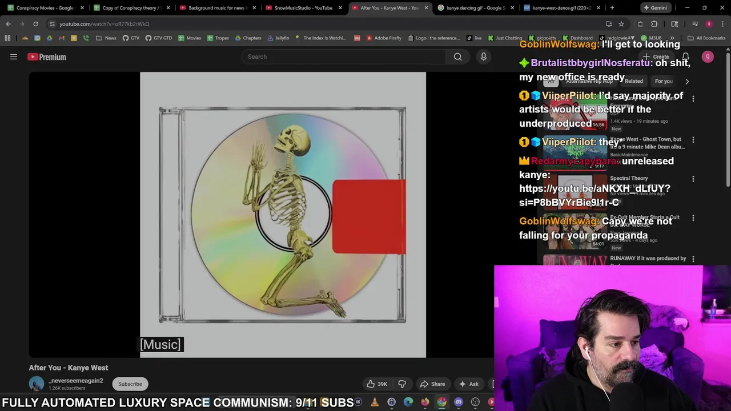Viewport: 731px width, 411px height.
Task: Launch VLC from the taskbar
Action: [x=375, y=402]
